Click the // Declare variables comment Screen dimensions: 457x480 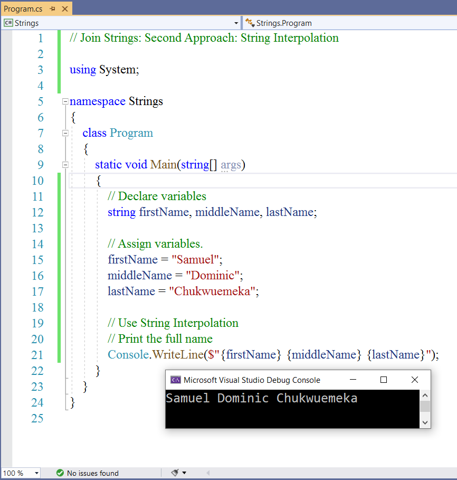click(x=157, y=196)
